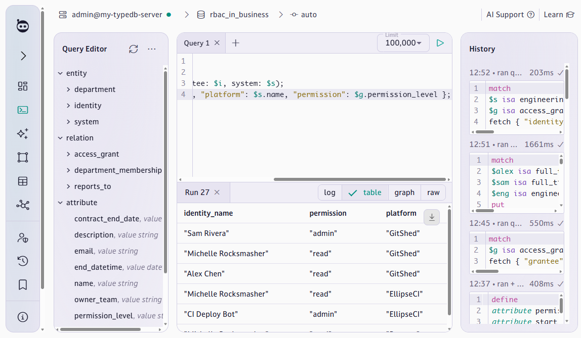Click the 12:45 history entry header
Screen dimensions: 581x338
[516, 223]
